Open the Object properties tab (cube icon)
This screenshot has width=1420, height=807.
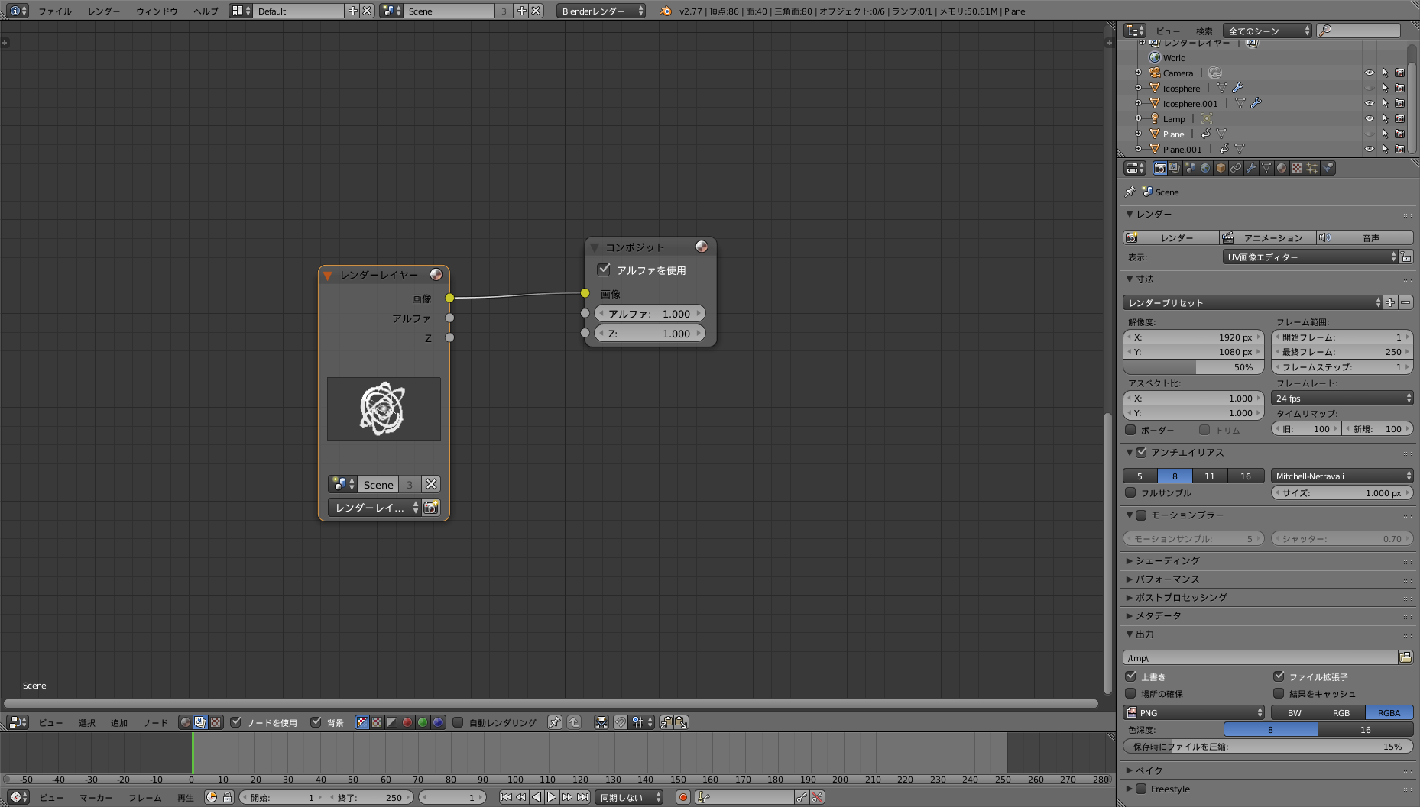1221,168
